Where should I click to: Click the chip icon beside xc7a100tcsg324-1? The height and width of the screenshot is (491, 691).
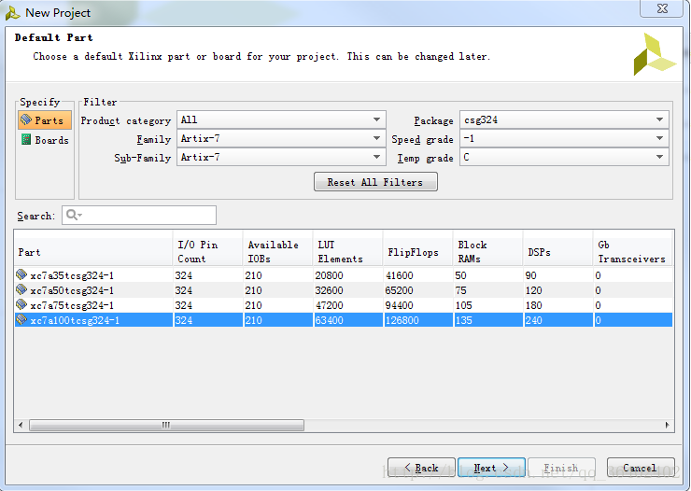click(x=21, y=319)
